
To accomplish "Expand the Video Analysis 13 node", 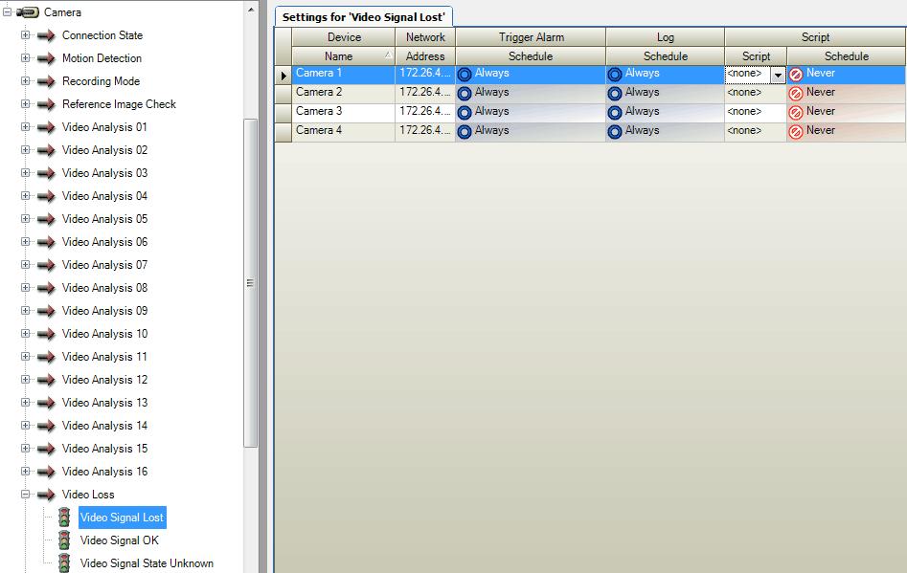I will (26, 402).
